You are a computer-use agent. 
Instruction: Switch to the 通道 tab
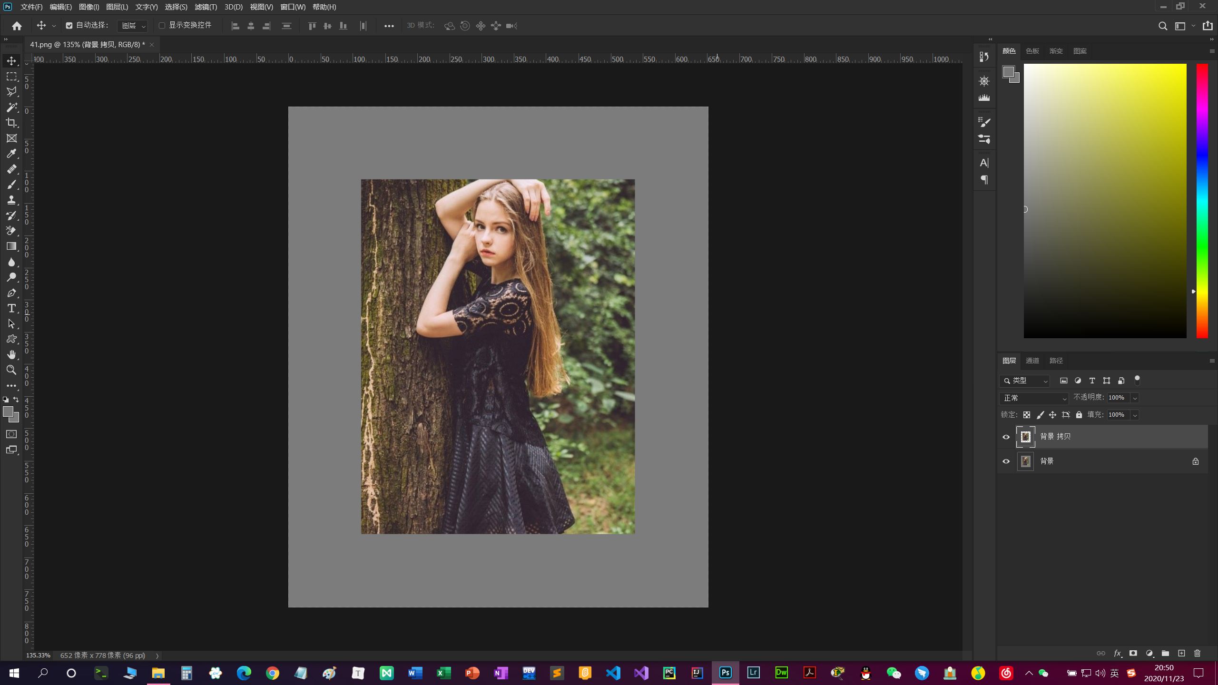pos(1032,361)
